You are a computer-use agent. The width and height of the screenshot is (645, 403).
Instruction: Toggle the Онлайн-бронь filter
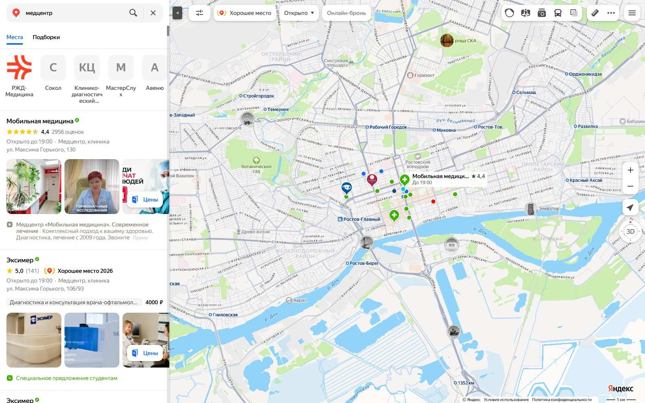click(x=346, y=13)
